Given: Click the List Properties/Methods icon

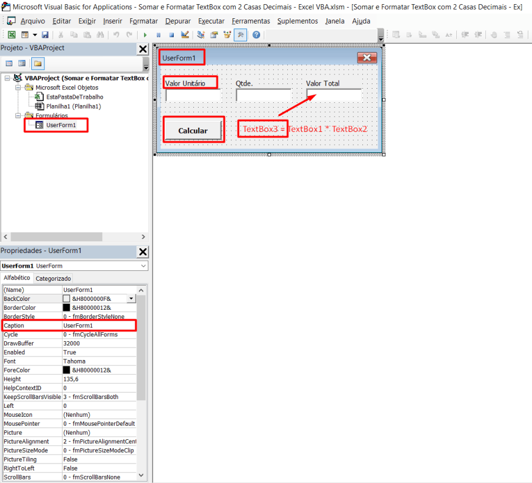Looking at the screenshot, I should tap(396, 35).
